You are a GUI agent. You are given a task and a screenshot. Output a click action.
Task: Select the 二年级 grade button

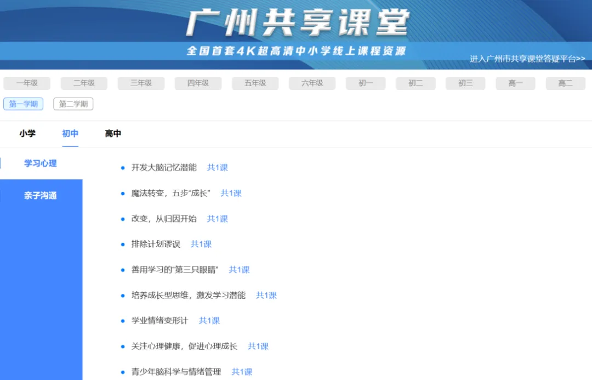(x=84, y=83)
